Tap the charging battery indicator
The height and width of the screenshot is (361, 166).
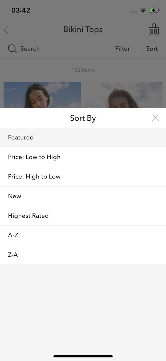coord(153,10)
